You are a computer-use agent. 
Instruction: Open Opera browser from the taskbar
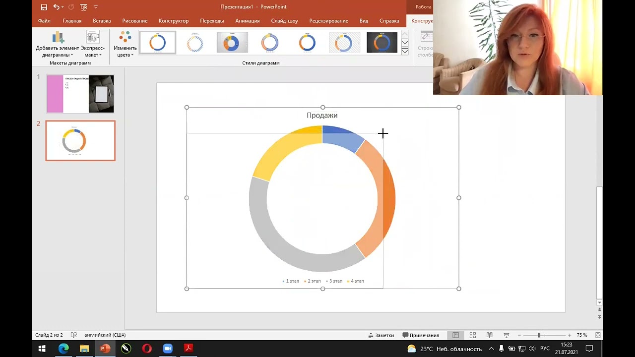pos(147,349)
